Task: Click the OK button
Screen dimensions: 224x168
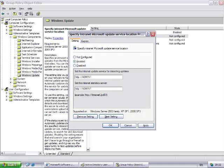Action: (111, 125)
